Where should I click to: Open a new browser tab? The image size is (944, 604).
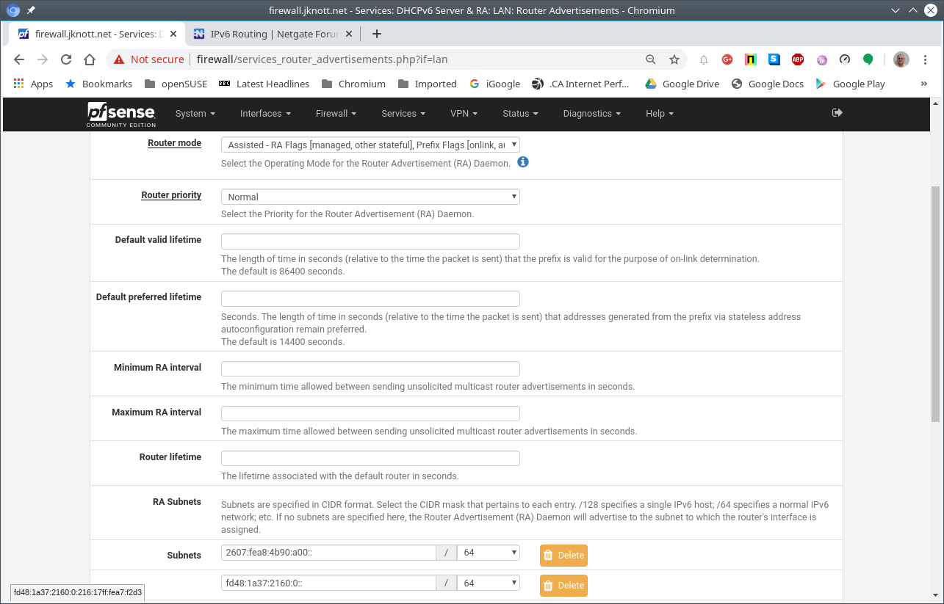pos(376,34)
